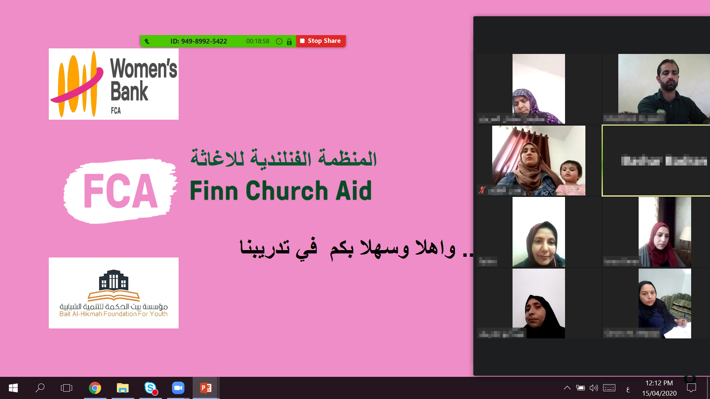Viewport: 710px width, 399px height.
Task: Open the touch keyboard tray icon
Action: (609, 388)
